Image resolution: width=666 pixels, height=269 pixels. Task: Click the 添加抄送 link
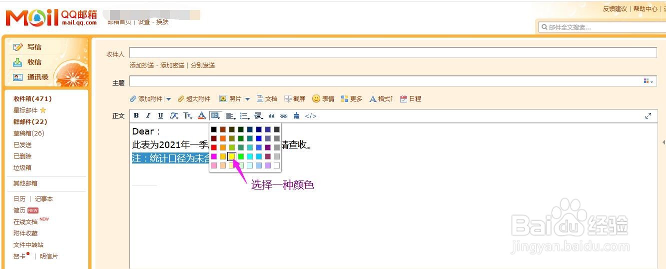click(x=142, y=65)
